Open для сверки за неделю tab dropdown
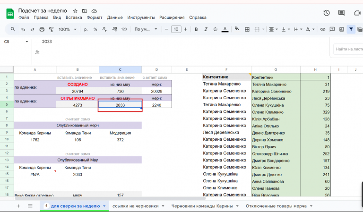The height and width of the screenshot is (212, 363). coord(104,206)
